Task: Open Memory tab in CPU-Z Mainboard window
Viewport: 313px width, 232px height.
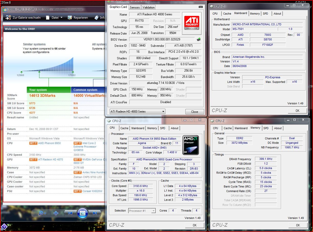Action: click(x=255, y=14)
